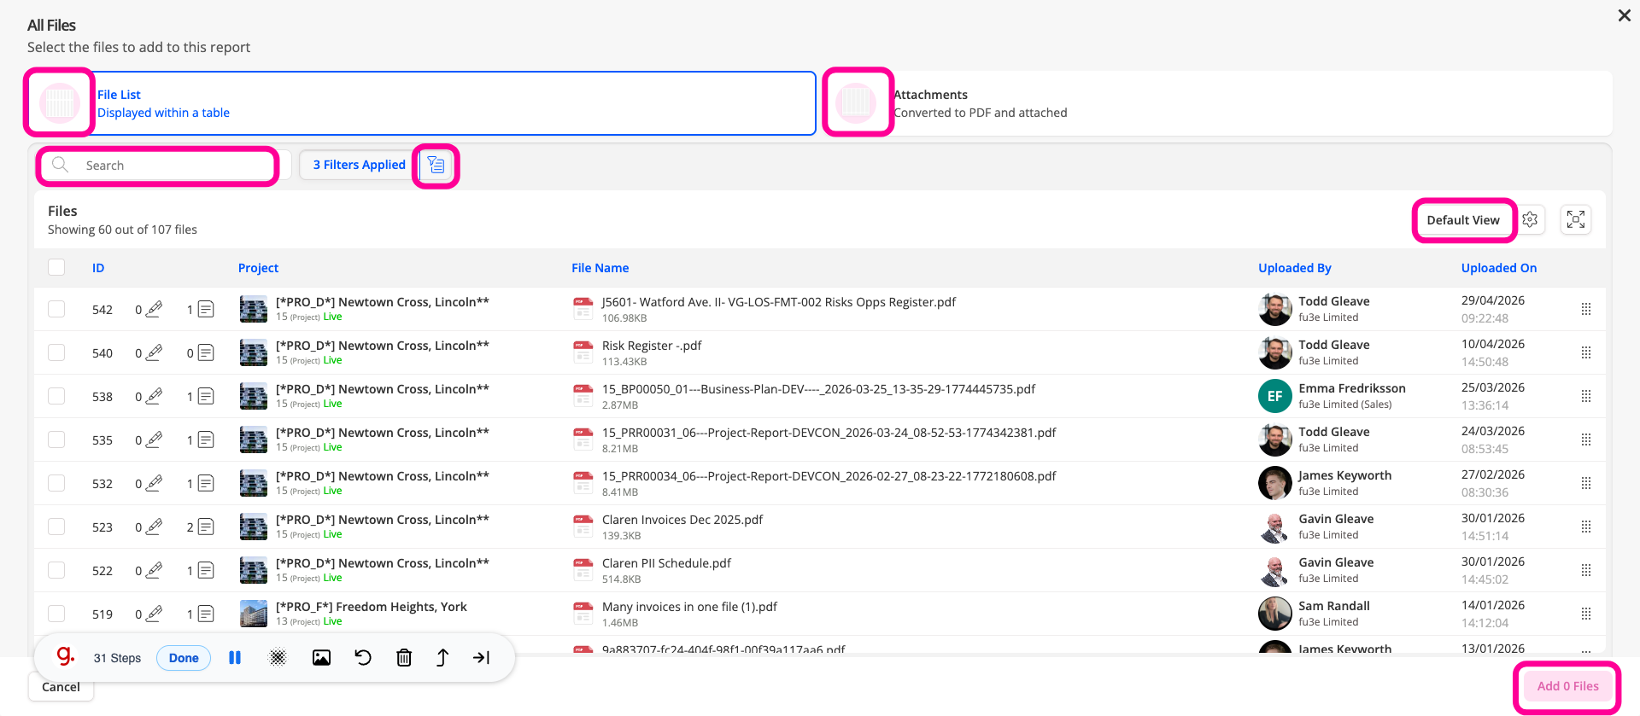Open the PDF icon for Risk Register -.pdf

coord(583,352)
